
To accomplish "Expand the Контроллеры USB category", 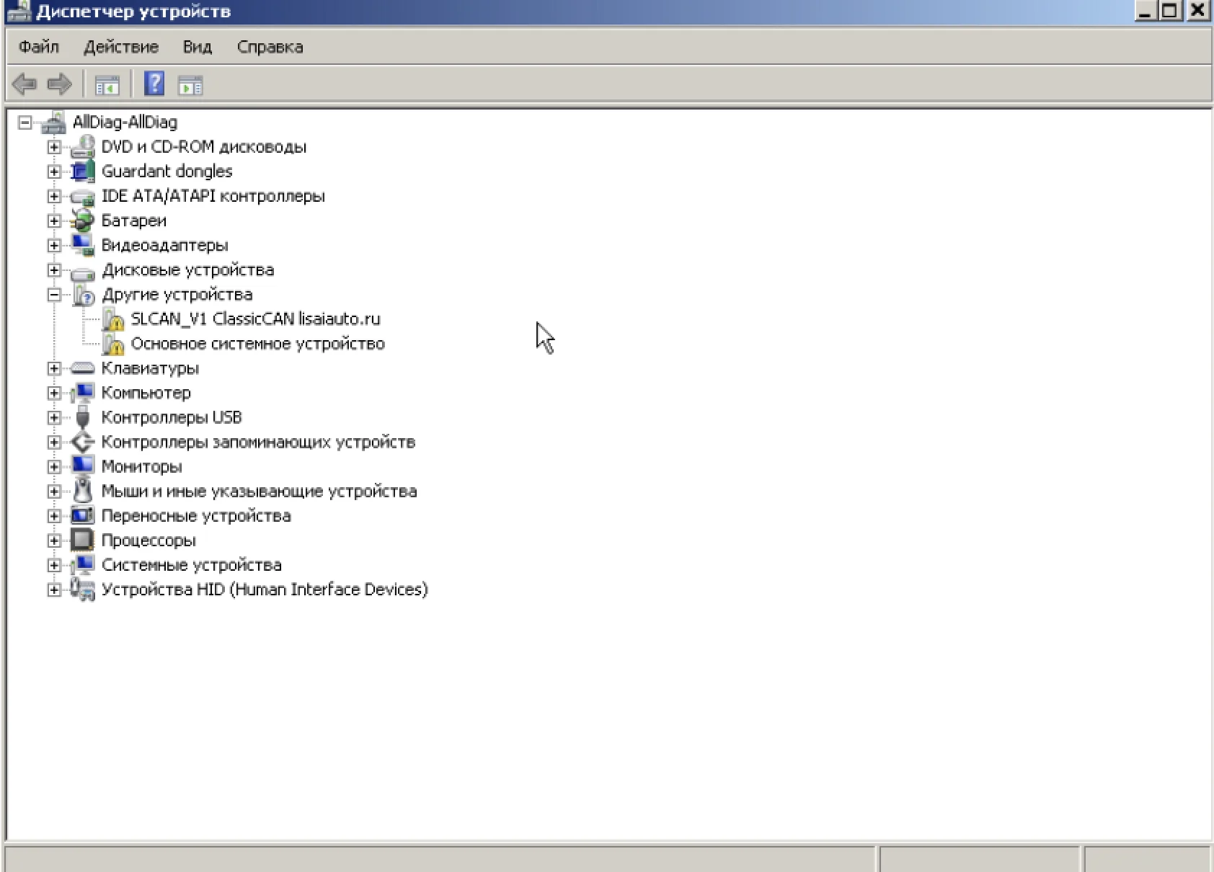I will pos(54,417).
